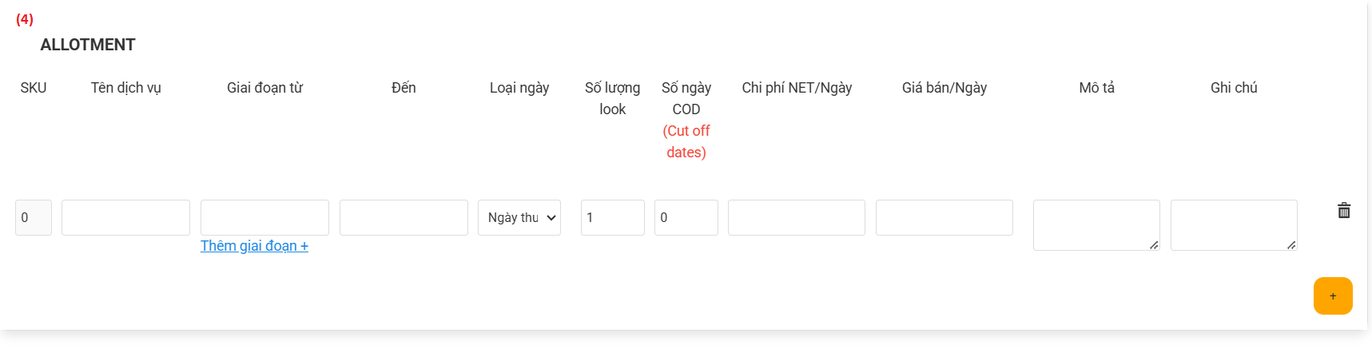1372x349 pixels.
Task: Grab the Mô tả textarea resize handle
Action: pos(1154,245)
